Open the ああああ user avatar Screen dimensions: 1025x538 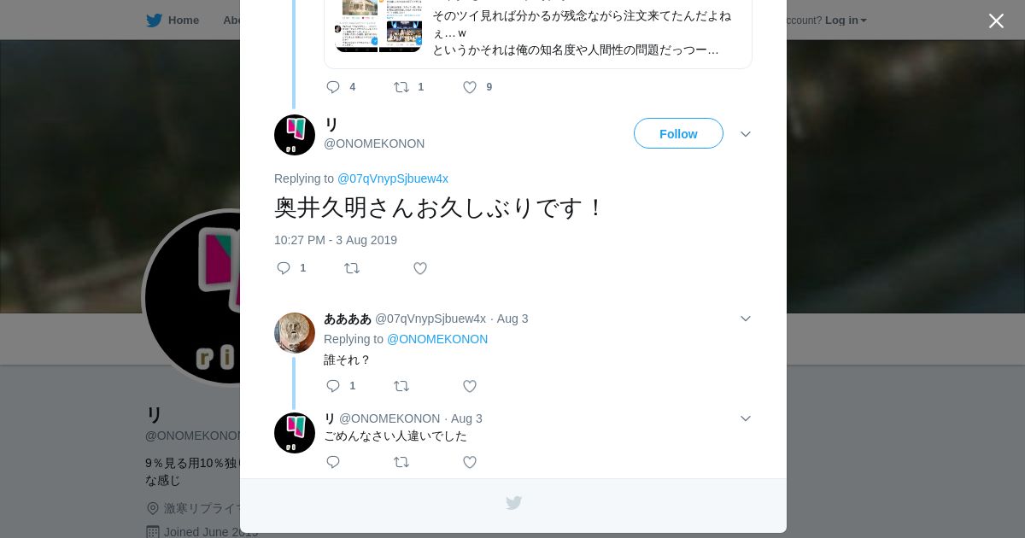[295, 333]
